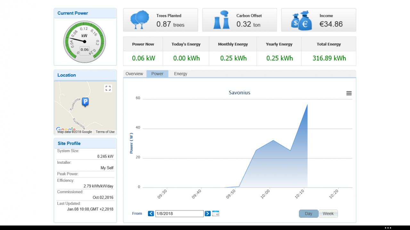Switch chart to Week view

(328, 214)
